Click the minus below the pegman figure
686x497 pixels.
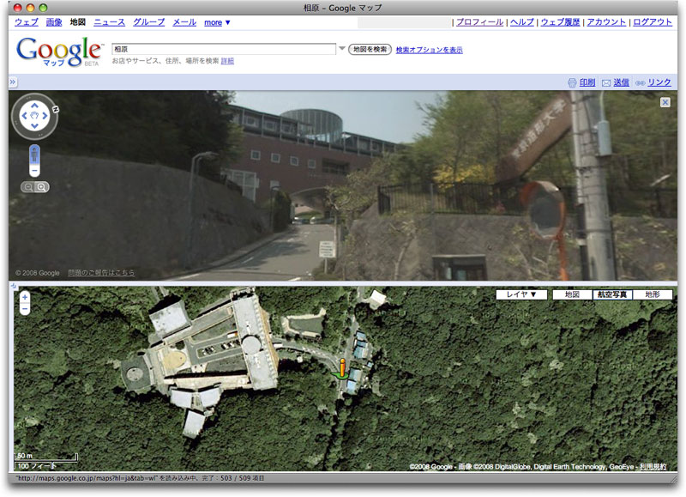tap(34, 170)
